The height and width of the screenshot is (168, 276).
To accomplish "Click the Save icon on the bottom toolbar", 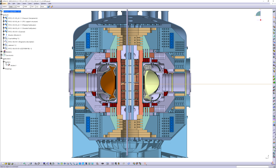I will click(x=9, y=163).
